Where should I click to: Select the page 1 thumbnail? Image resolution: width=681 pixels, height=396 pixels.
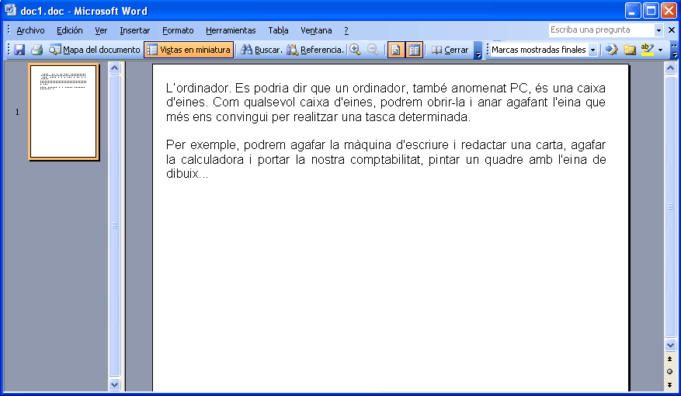64,112
